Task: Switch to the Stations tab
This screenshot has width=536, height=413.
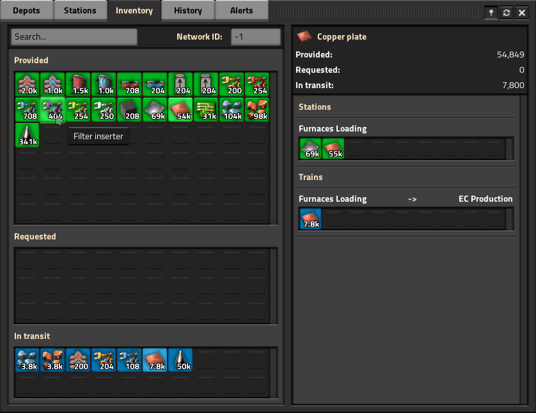Action: (x=80, y=11)
